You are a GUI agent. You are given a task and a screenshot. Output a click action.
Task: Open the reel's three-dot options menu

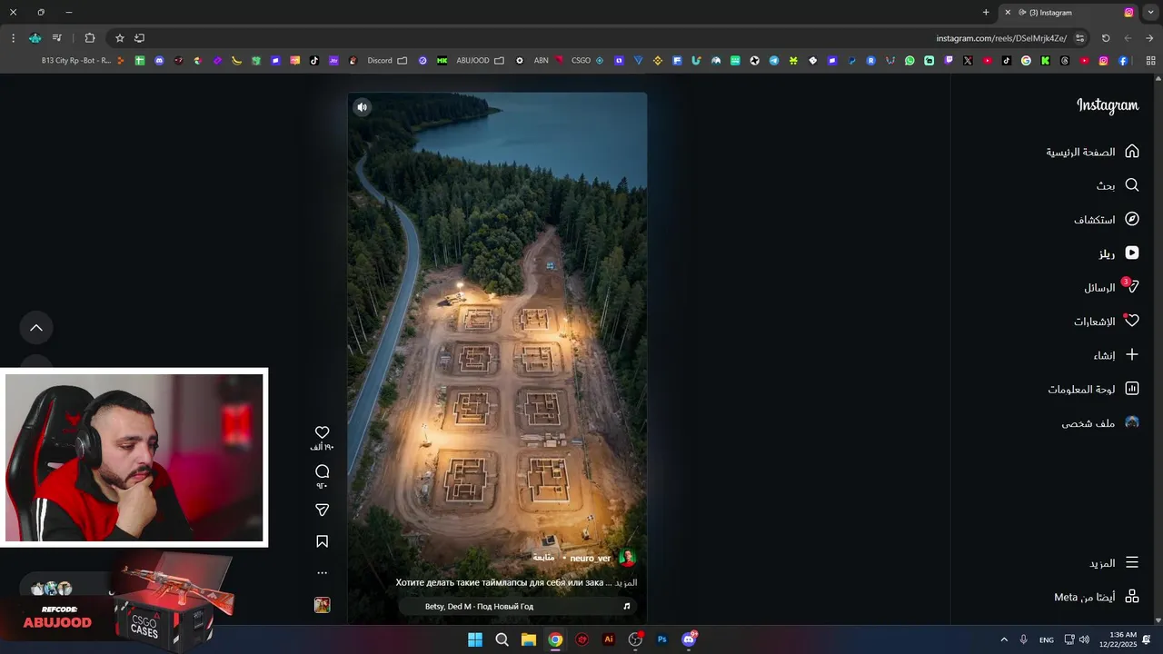tap(322, 573)
